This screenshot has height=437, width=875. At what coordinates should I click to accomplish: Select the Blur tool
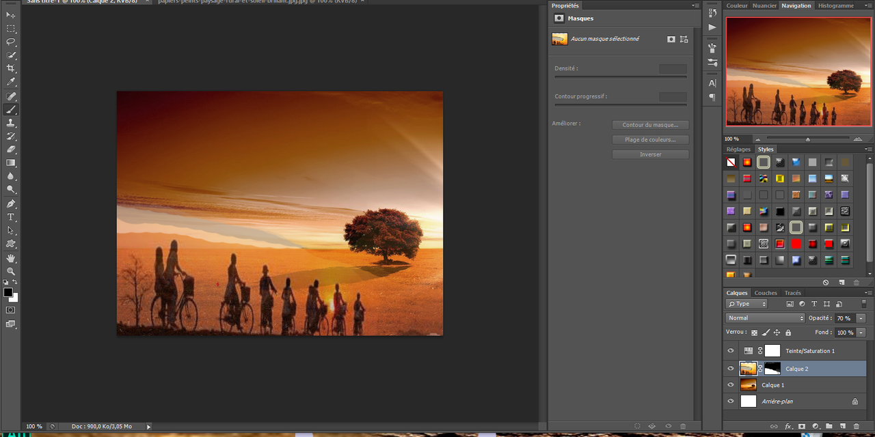coord(11,176)
